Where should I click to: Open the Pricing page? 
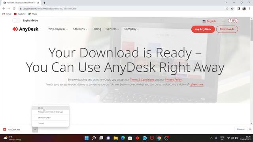coord(97,29)
